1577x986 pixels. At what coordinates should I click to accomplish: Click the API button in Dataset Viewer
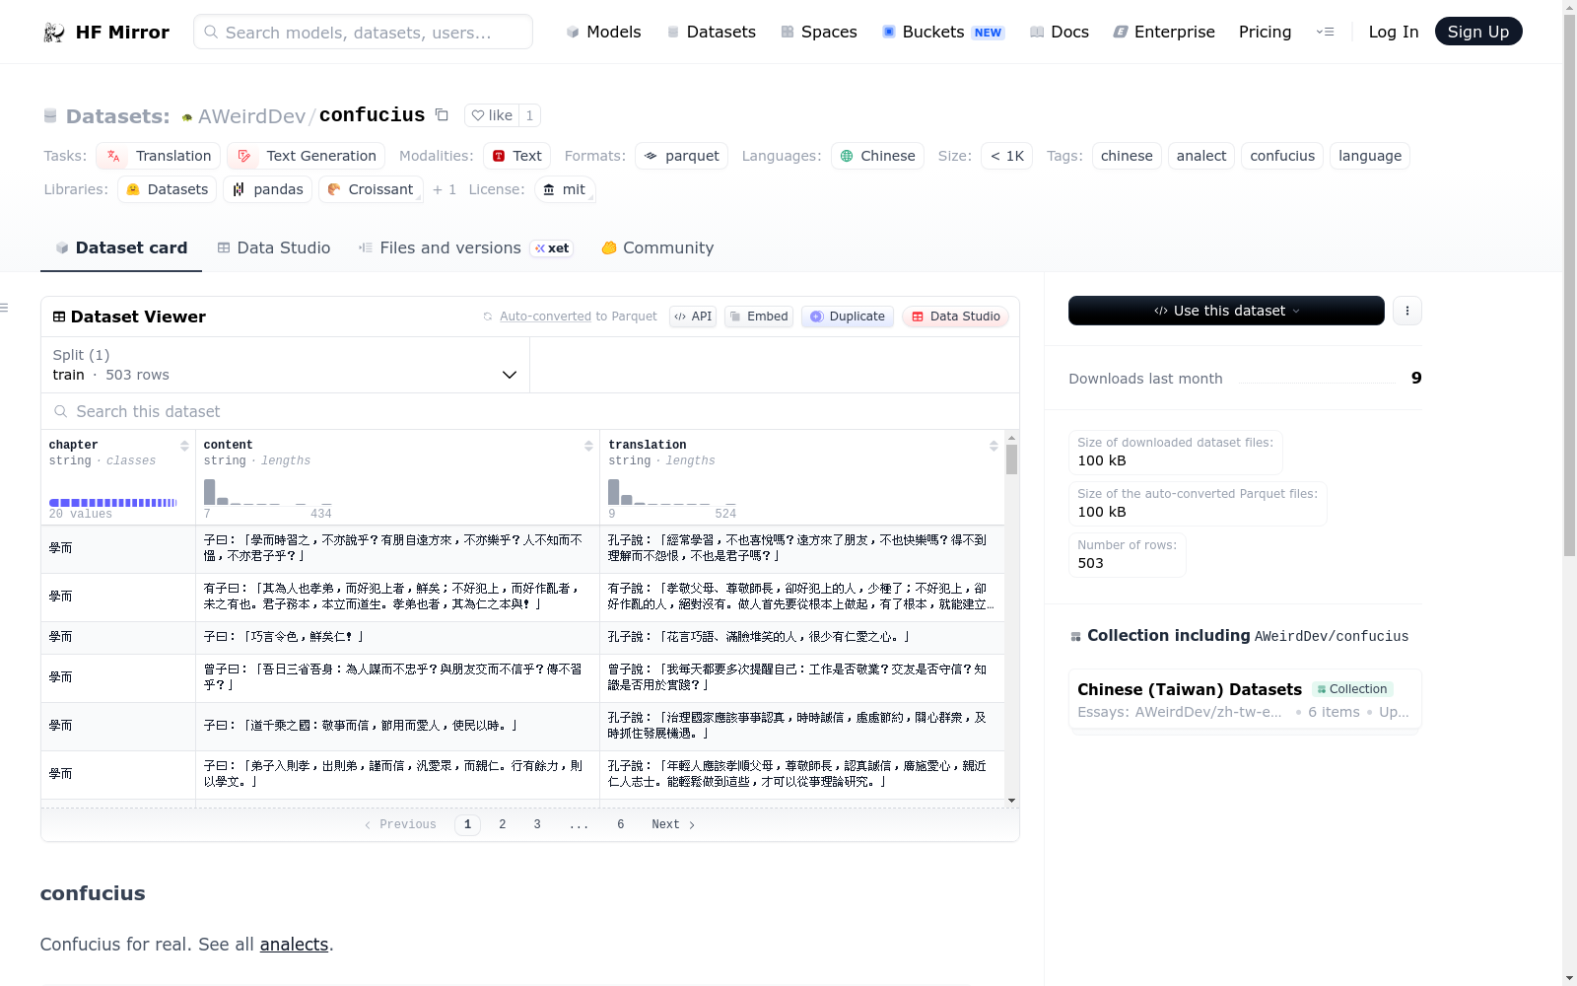(692, 317)
